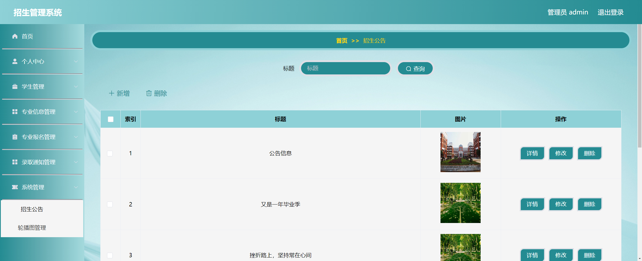This screenshot has width=642, height=261.
Task: Click the plus icon next to 新增
Action: (112, 93)
